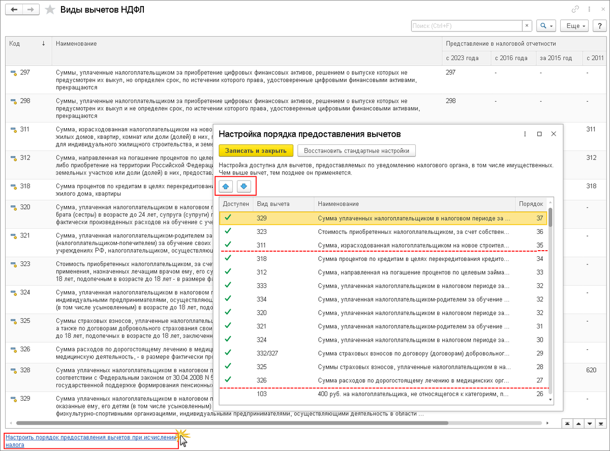This screenshot has height=451, width=610.
Task: Toggle availability check for deduction 326 in dialog
Action: (x=228, y=379)
